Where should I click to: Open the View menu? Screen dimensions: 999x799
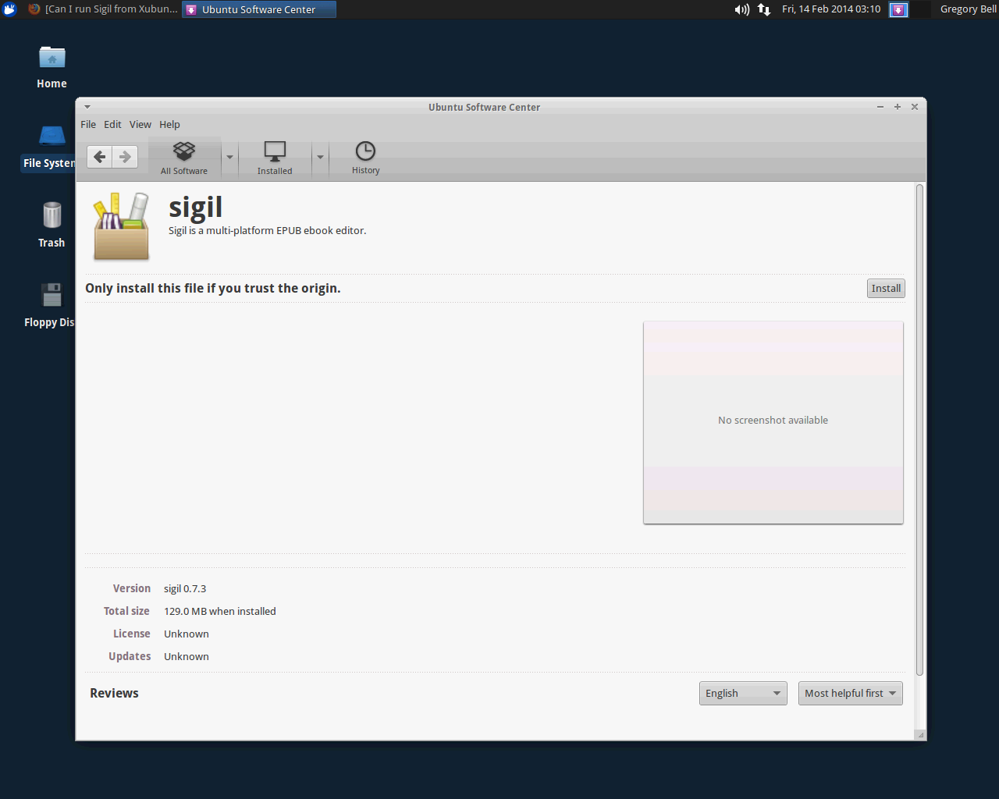(x=140, y=124)
